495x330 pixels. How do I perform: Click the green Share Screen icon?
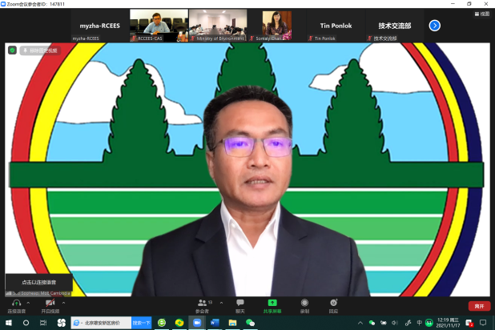click(x=272, y=305)
